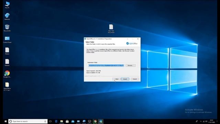The width and height of the screenshot is (220, 124).
Task: Click the 'Space available' text line
Action: click(93, 73)
